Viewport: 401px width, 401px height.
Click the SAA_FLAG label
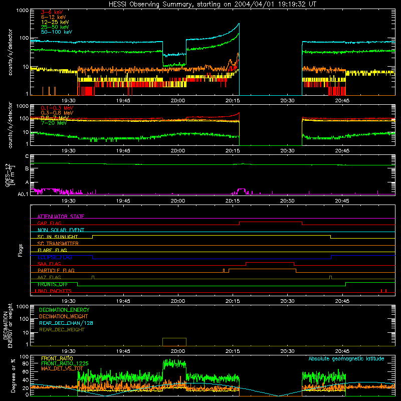click(x=49, y=264)
